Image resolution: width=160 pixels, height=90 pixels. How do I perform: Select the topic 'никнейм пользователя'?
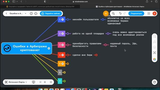[x=85, y=19]
